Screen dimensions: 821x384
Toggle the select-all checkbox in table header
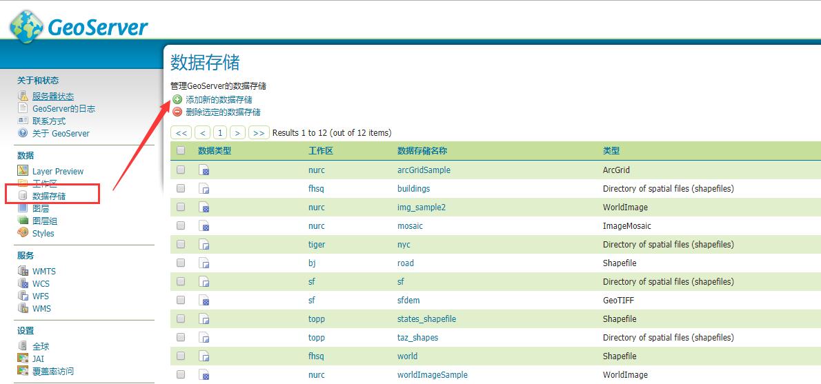pos(181,151)
